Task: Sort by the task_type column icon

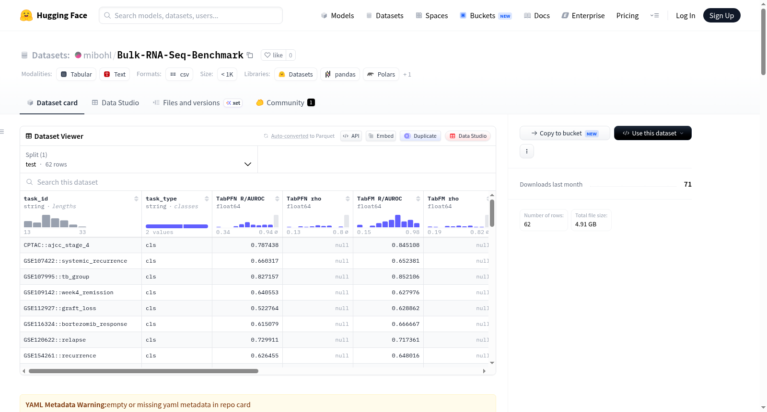Action: click(207, 199)
